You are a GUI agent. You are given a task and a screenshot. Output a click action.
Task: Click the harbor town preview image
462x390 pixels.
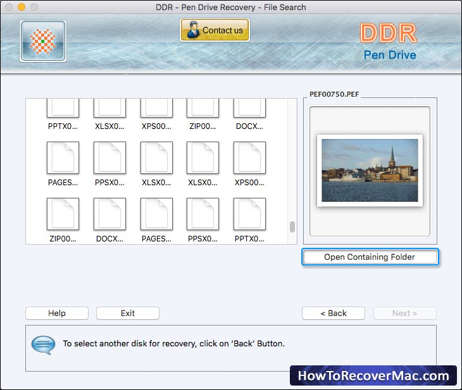(370, 171)
